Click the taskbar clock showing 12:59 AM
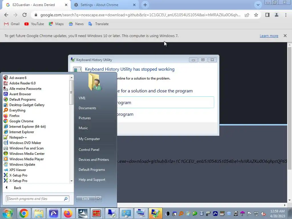Viewport: 292px width, 219px height. (277, 213)
